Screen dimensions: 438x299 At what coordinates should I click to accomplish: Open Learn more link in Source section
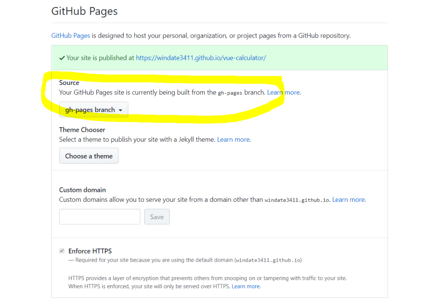(284, 92)
